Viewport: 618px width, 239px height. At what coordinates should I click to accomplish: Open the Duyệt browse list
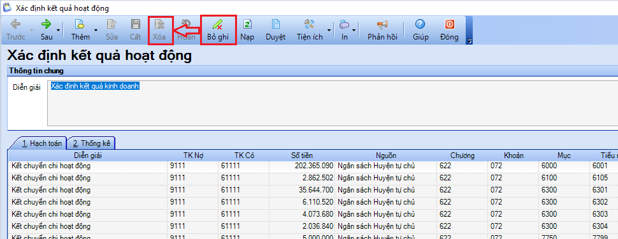tap(275, 30)
